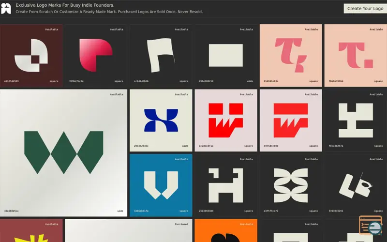This screenshot has width=387, height=242.
Task: Select the tilted cream L-shaped logo
Action: [356, 185]
